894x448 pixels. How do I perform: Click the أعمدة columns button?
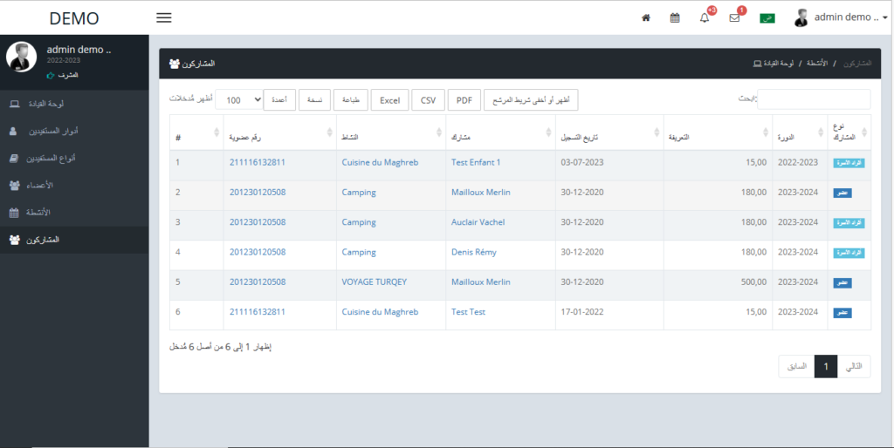click(x=279, y=99)
